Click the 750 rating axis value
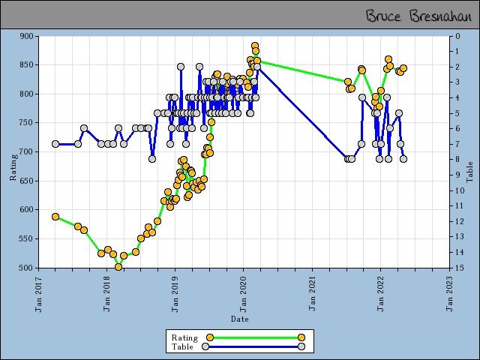The image size is (480, 360). click(x=26, y=123)
